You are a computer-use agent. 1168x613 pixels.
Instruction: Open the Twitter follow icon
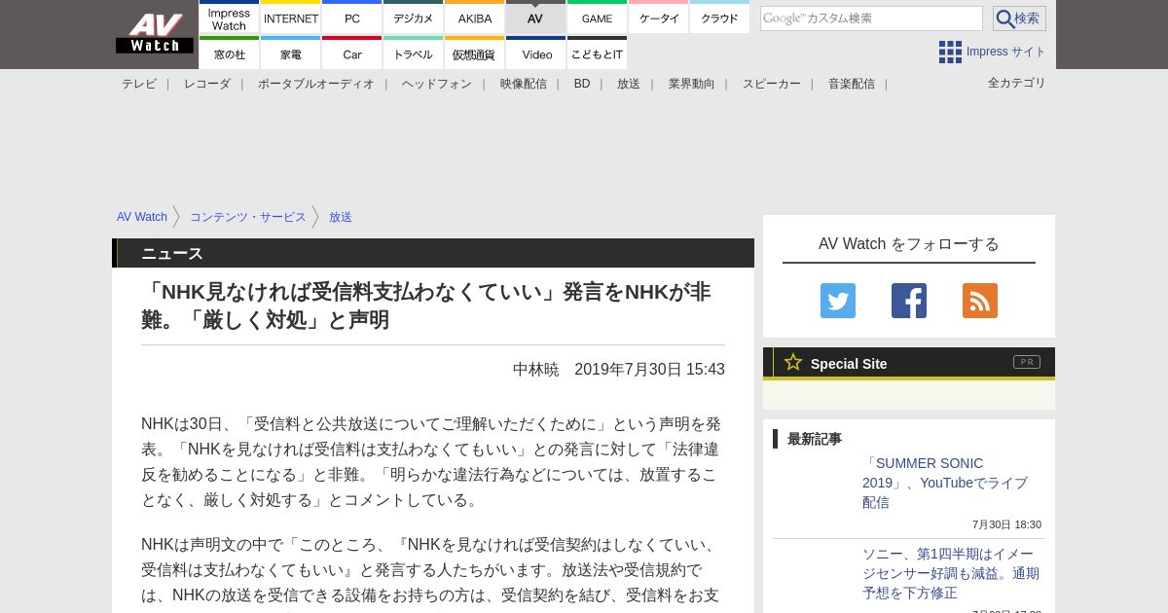(838, 301)
